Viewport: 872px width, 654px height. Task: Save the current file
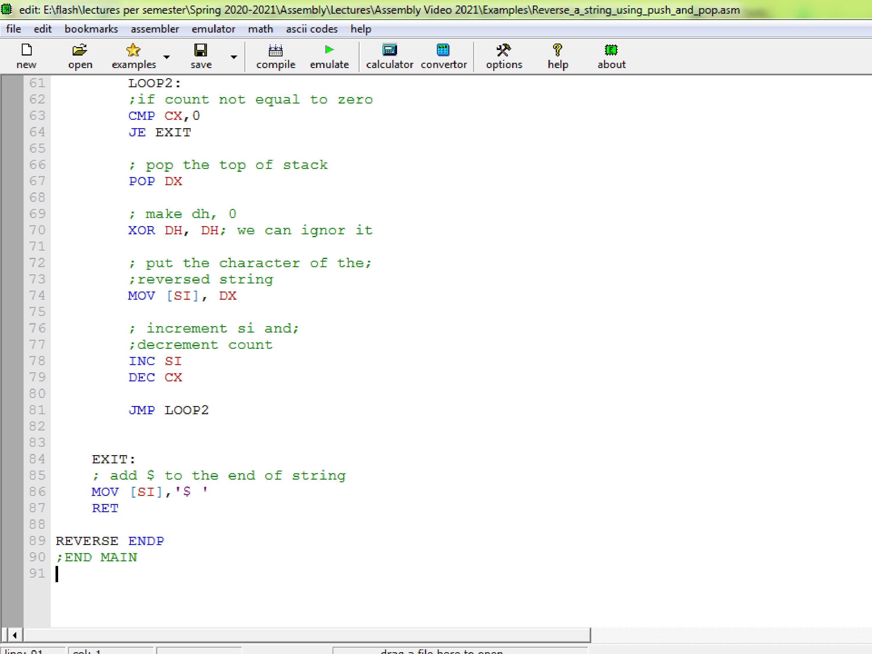point(201,56)
